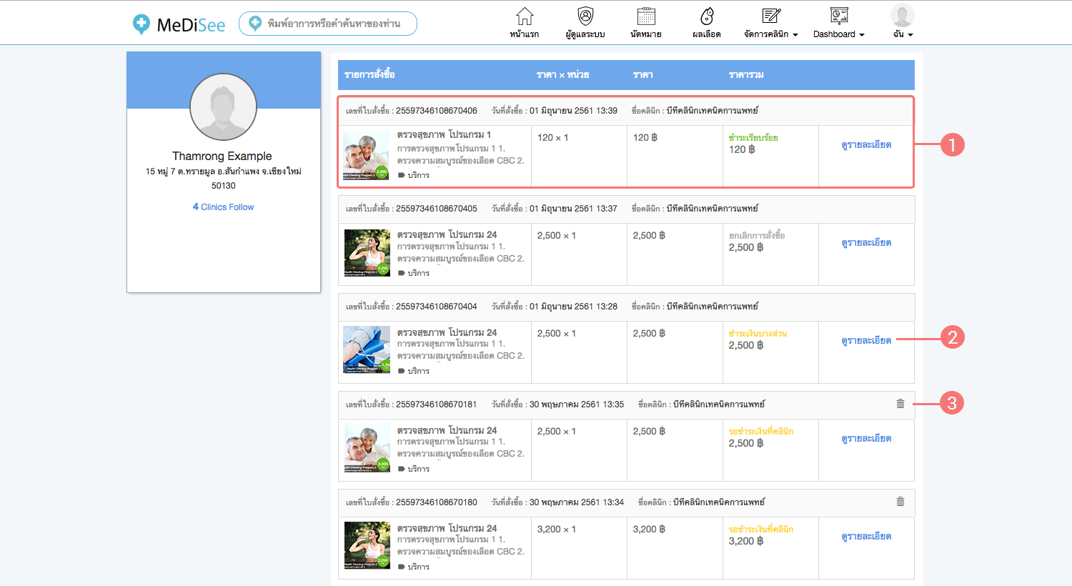Open the system administrator icon (ผู้ดูแลระบบ)

(585, 17)
